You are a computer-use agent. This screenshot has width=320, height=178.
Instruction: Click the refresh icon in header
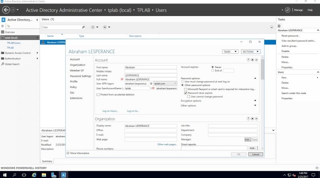click(x=287, y=10)
